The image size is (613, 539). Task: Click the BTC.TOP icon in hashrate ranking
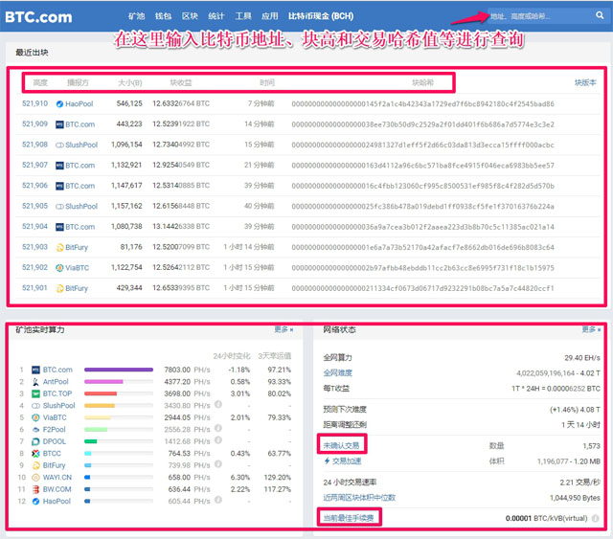(35, 393)
